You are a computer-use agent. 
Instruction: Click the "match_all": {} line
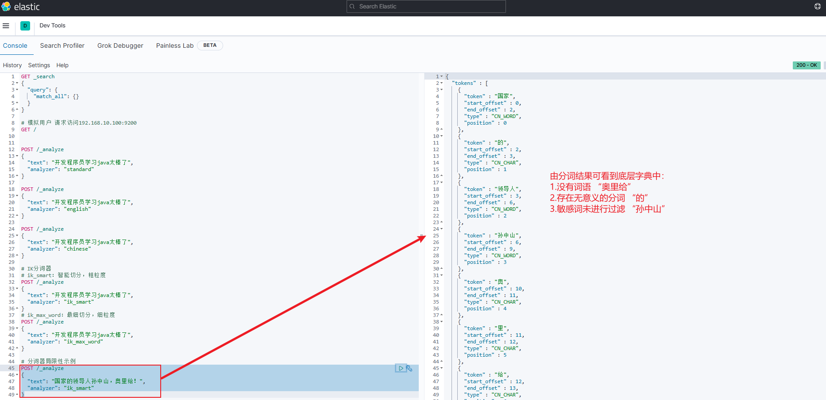click(56, 96)
